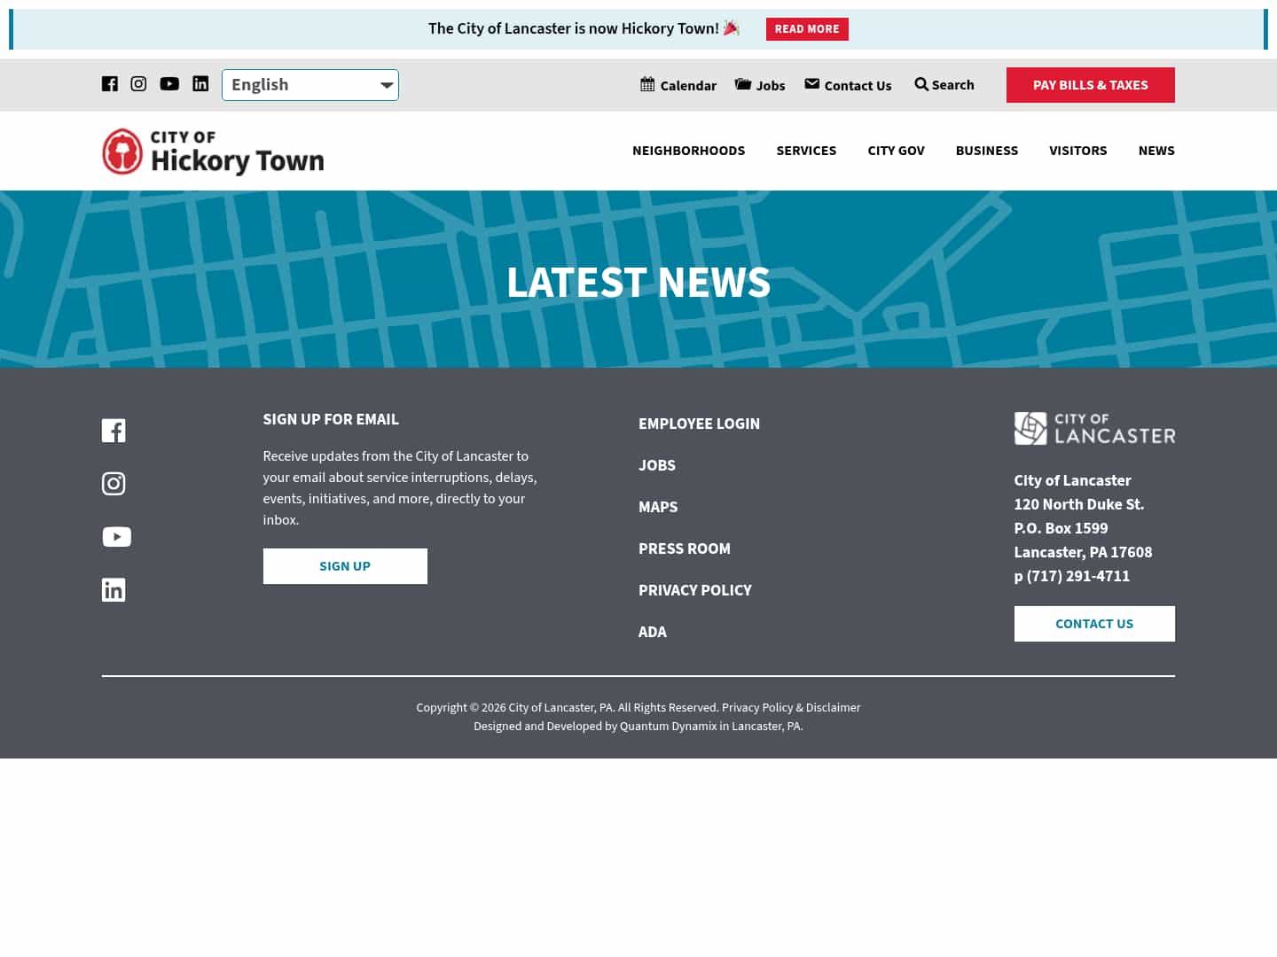Open the PRESS ROOM footer link
The width and height of the screenshot is (1277, 957).
click(x=684, y=549)
